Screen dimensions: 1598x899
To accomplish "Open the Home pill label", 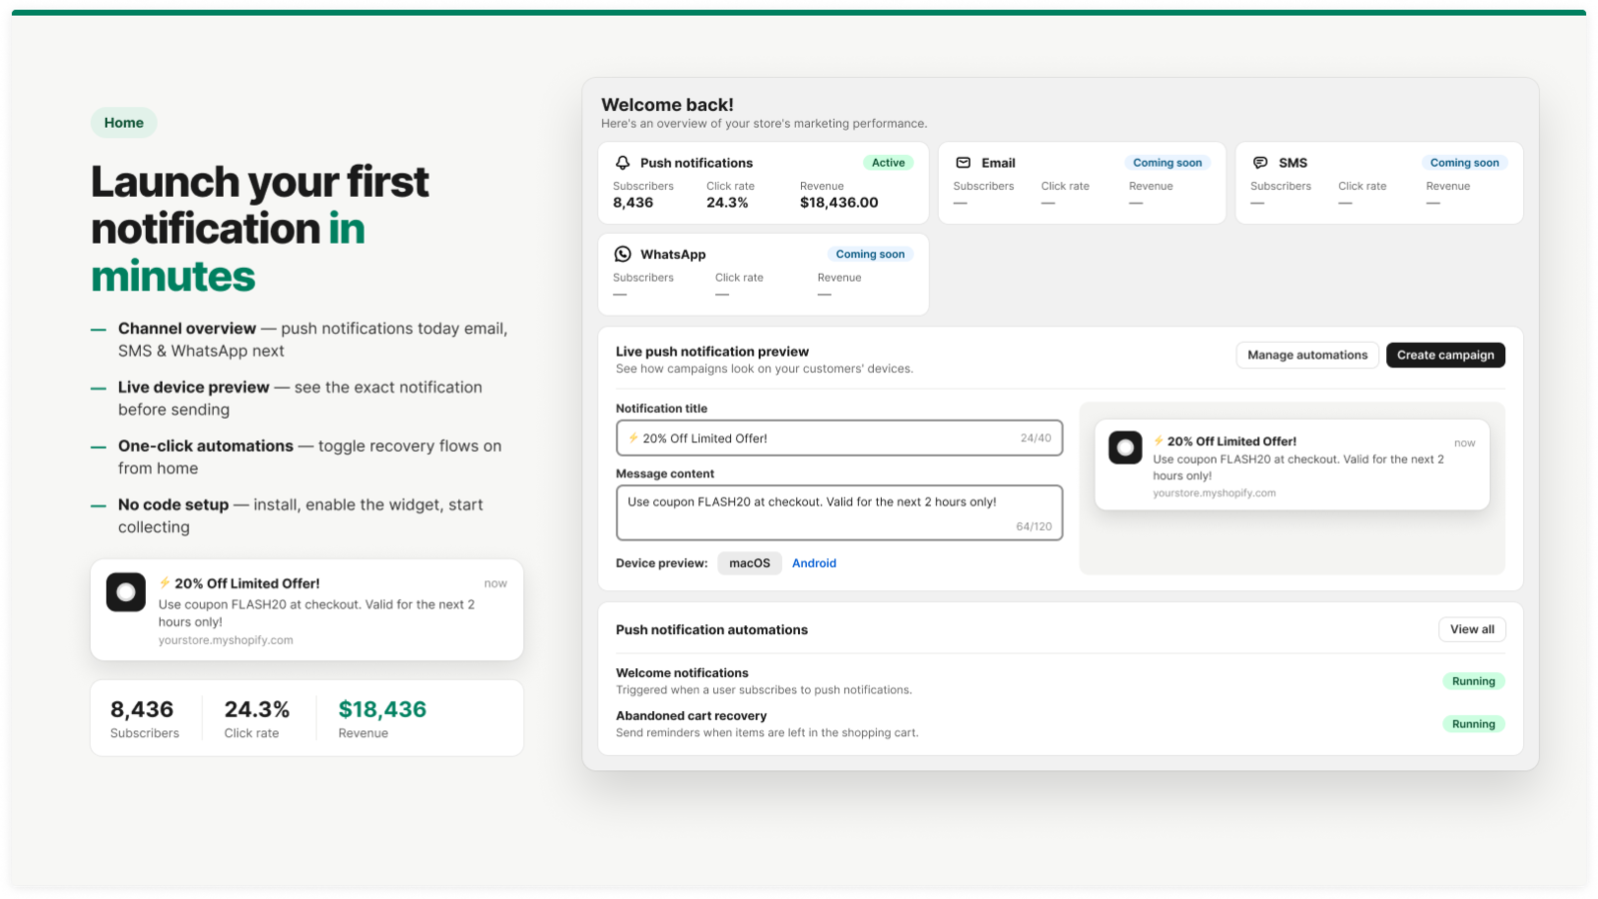I will pyautogui.click(x=124, y=123).
